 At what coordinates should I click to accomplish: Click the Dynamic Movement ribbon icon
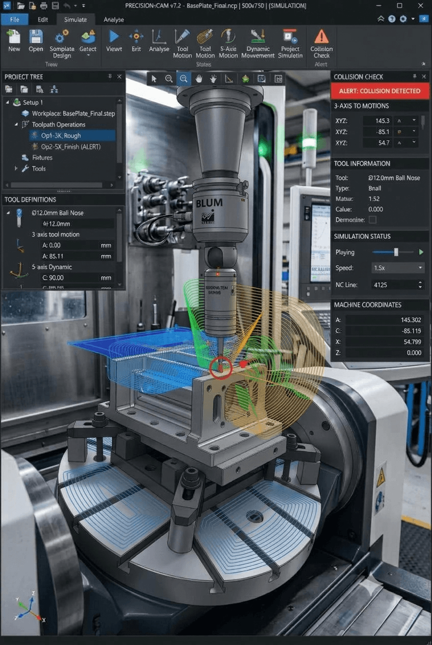click(257, 37)
